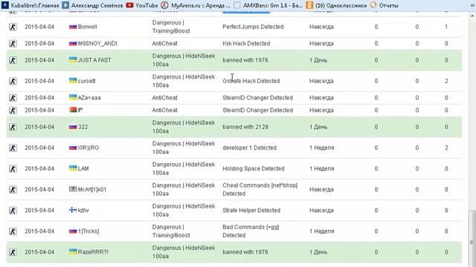Click Навсегда duration in kzhv row
Screen dimensions: 476x267
point(321,210)
